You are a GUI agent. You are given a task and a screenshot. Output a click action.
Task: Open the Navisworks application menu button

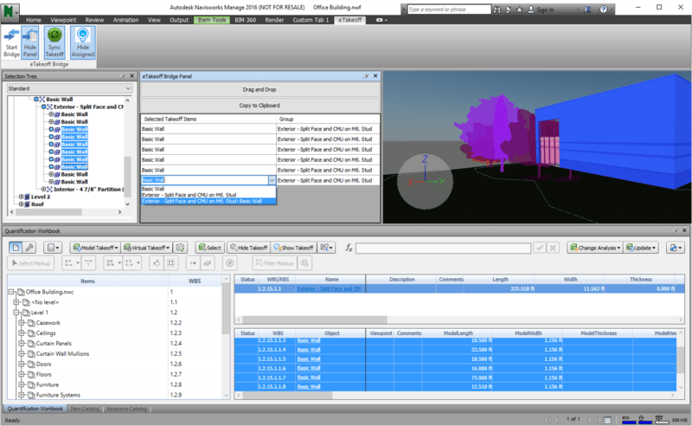point(10,11)
